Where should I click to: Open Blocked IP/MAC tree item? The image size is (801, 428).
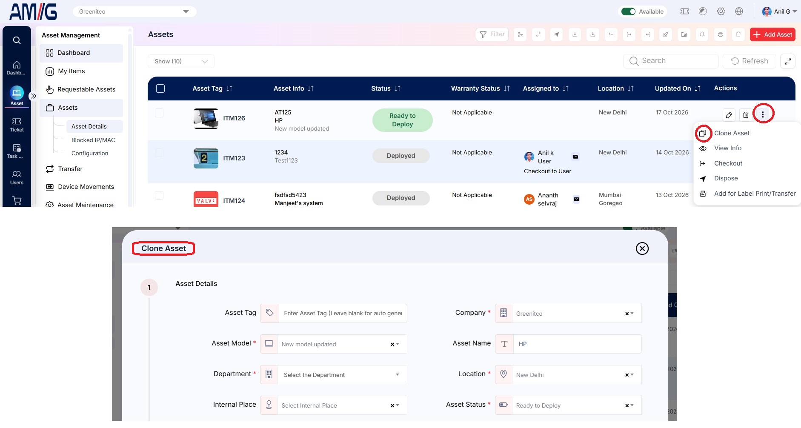coord(93,140)
